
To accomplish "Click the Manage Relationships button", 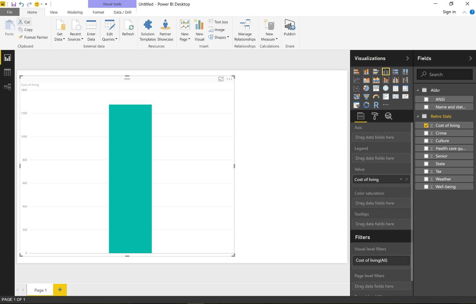I will click(x=245, y=30).
